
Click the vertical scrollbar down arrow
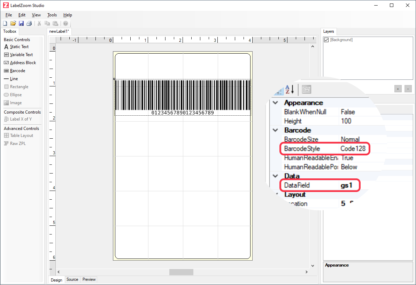(313, 265)
